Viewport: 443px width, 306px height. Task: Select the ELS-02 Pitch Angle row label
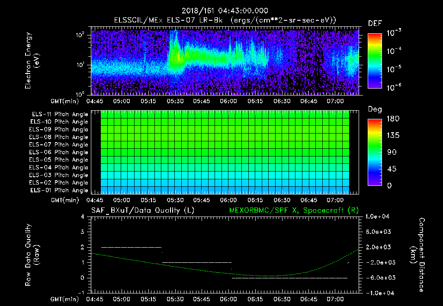(x=59, y=183)
